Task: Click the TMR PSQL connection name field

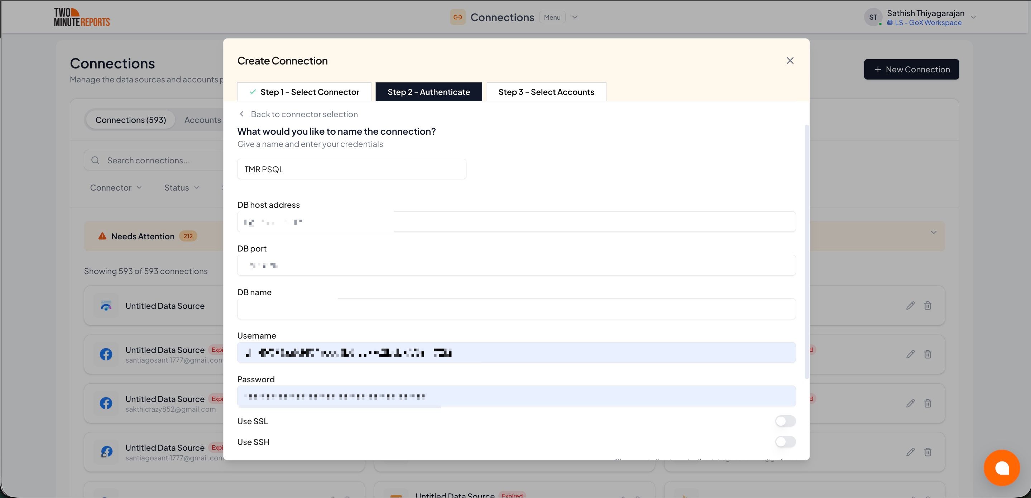Action: [x=351, y=168]
